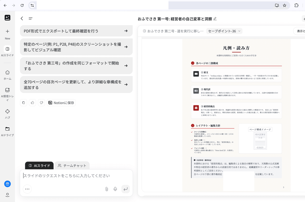Viewport: 305px width, 202px height.
Task: Click the translation icon beside 現代訳
Action: [x=196, y=91]
